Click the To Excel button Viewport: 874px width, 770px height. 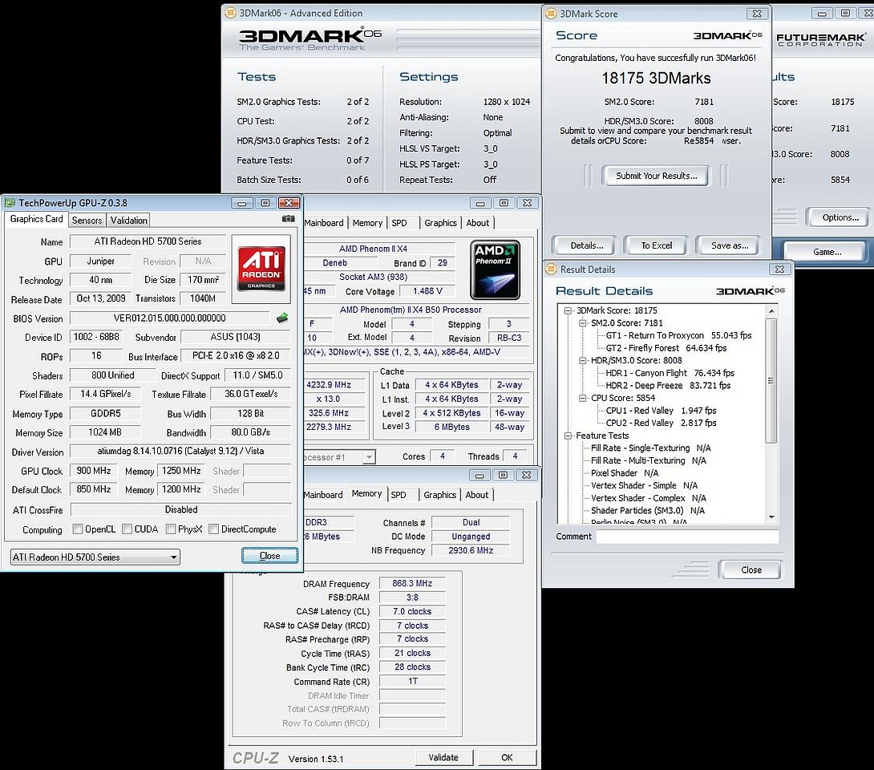coord(656,245)
